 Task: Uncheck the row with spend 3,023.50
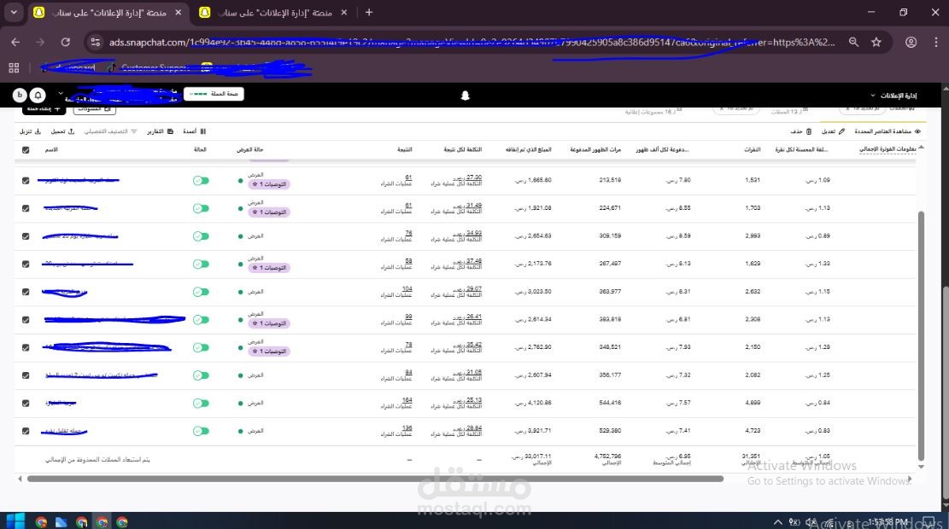point(26,292)
